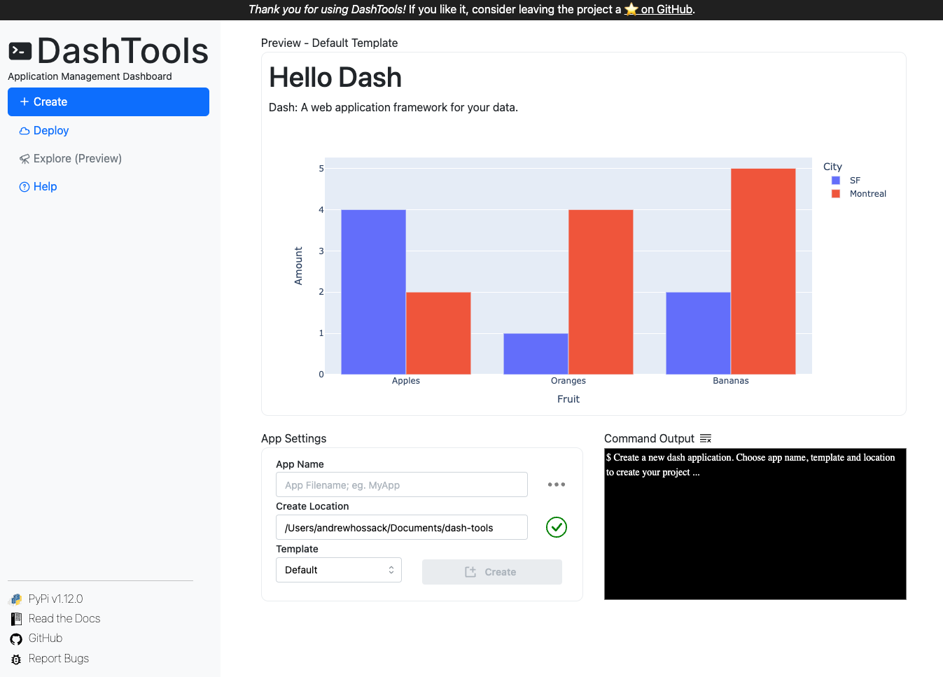Click the Report Bugs bug icon
The width and height of the screenshot is (943, 677).
pos(16,659)
